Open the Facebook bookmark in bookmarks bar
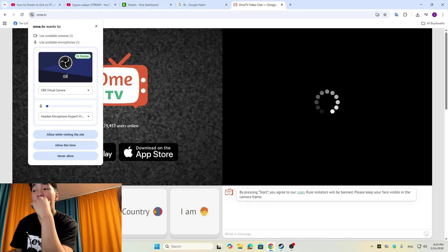Image resolution: width=448 pixels, height=252 pixels. point(21,23)
